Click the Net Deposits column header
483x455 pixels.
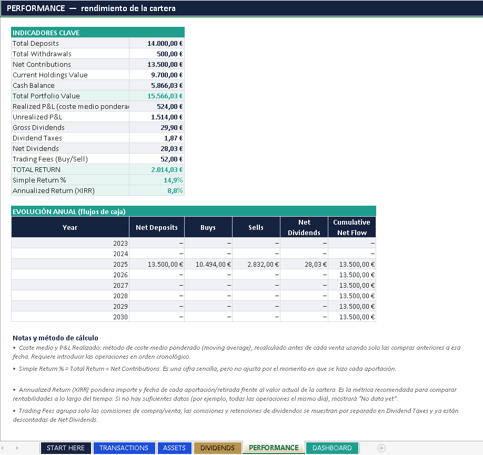pyautogui.click(x=157, y=227)
